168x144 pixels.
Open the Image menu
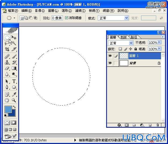point(40,11)
